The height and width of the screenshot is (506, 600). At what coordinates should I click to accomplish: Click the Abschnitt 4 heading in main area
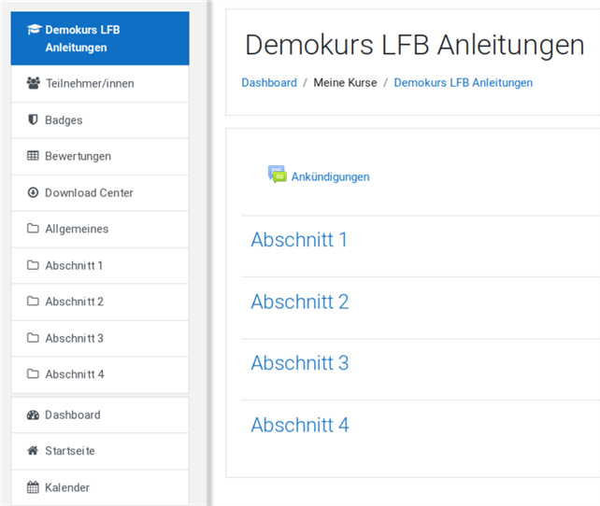coord(299,425)
